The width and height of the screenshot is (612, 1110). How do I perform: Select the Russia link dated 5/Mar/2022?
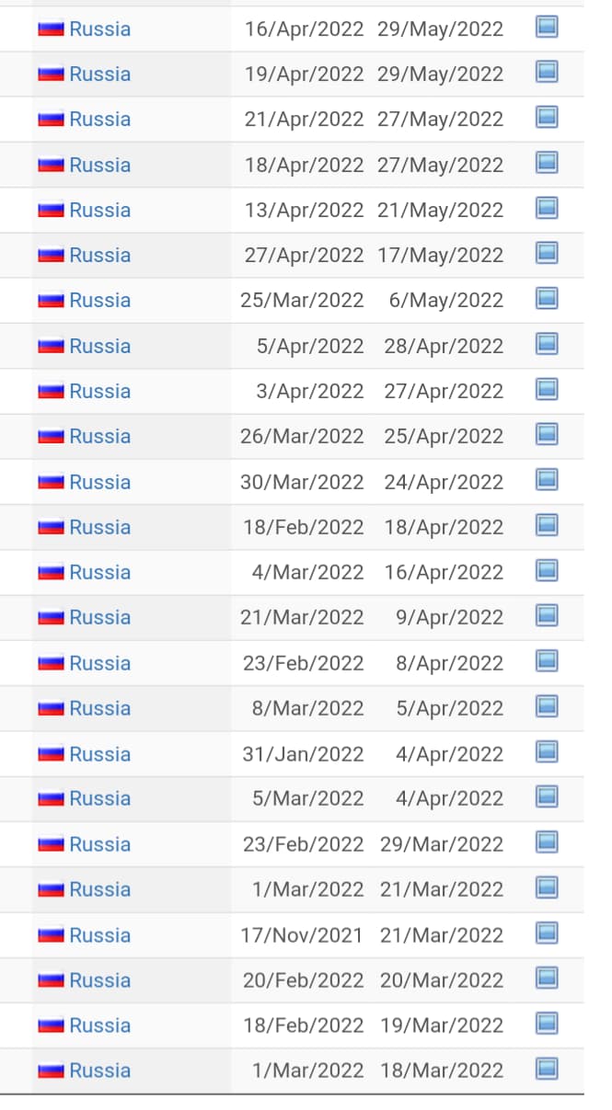pos(99,798)
